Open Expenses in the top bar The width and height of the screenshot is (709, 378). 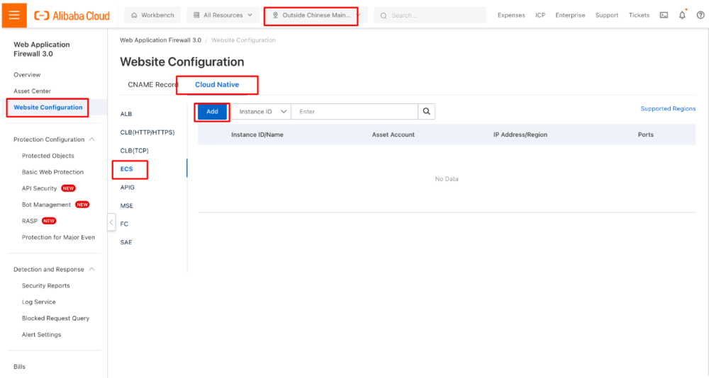tap(511, 15)
